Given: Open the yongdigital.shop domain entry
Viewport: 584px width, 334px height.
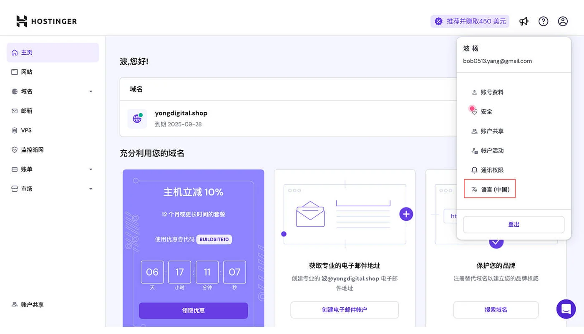Looking at the screenshot, I should point(181,113).
